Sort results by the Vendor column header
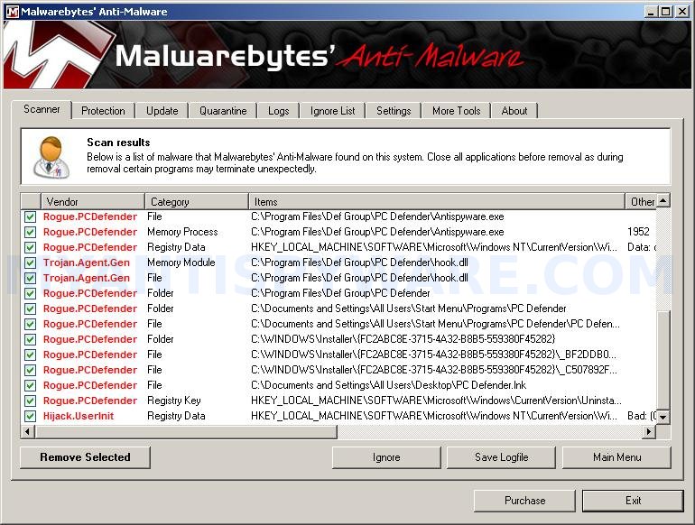Screen dimensions: 695x525 [x=93, y=201]
